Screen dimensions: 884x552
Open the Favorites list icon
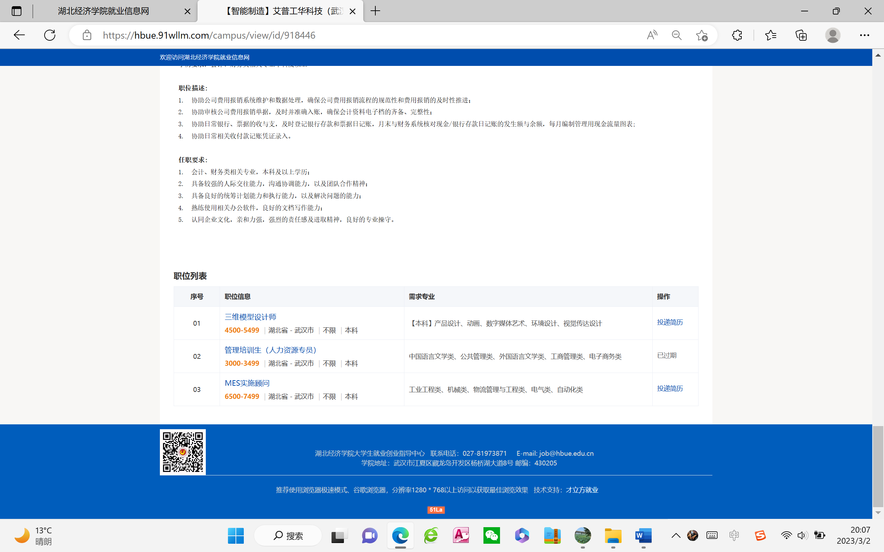[x=770, y=35]
